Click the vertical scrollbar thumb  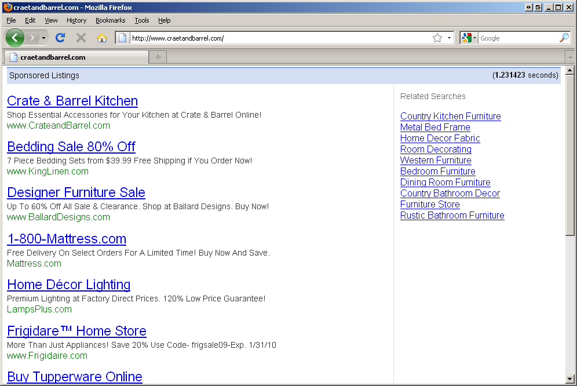coord(569,155)
